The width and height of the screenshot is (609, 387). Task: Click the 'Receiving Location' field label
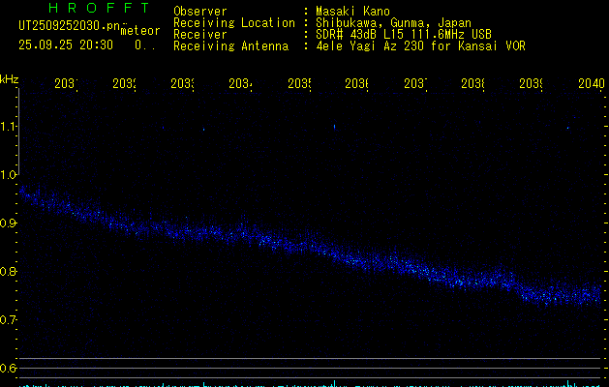click(233, 22)
